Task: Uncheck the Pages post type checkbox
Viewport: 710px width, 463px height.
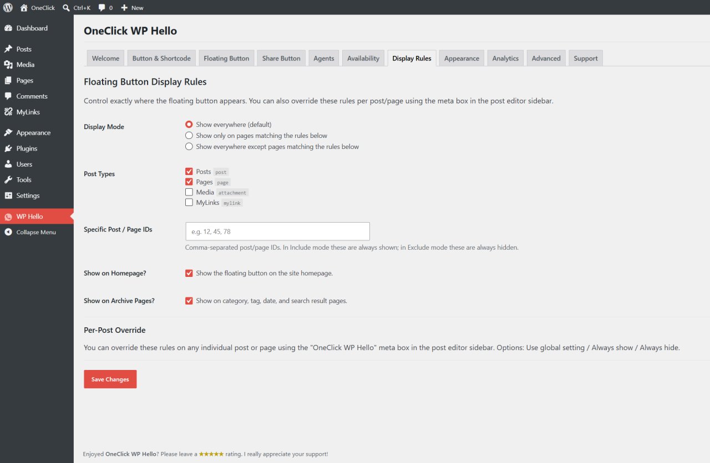Action: 189,182
